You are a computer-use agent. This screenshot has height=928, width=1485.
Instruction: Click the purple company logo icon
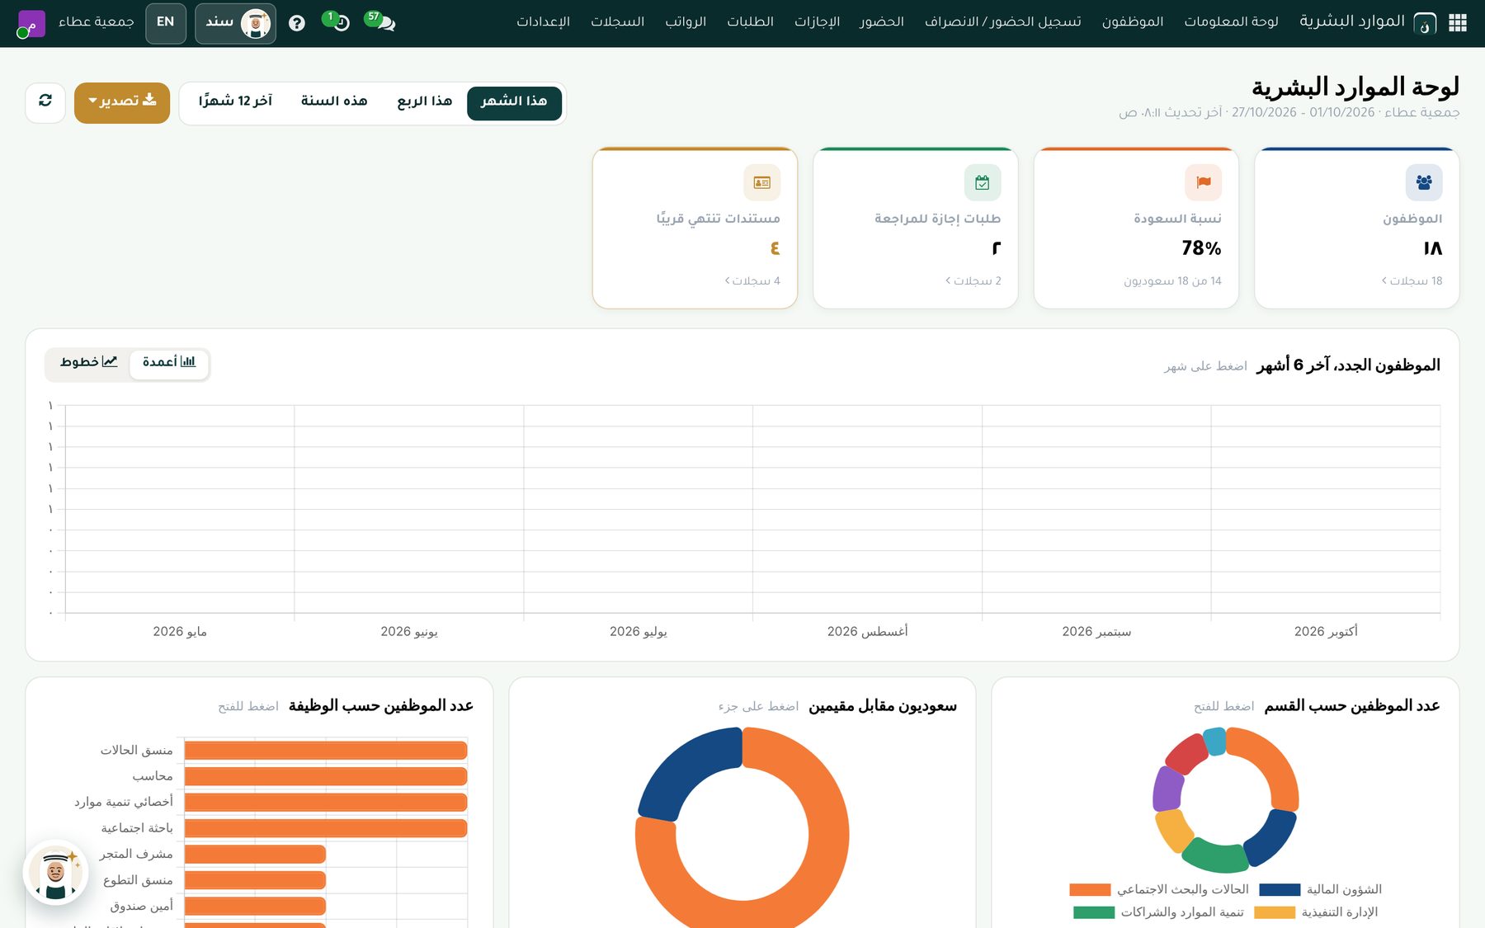pos(31,24)
